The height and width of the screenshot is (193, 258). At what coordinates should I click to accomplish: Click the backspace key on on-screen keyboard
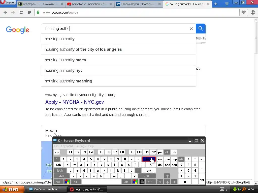(x=149, y=159)
